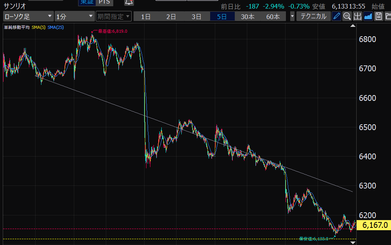Select the 1日 period tab

[x=146, y=16]
